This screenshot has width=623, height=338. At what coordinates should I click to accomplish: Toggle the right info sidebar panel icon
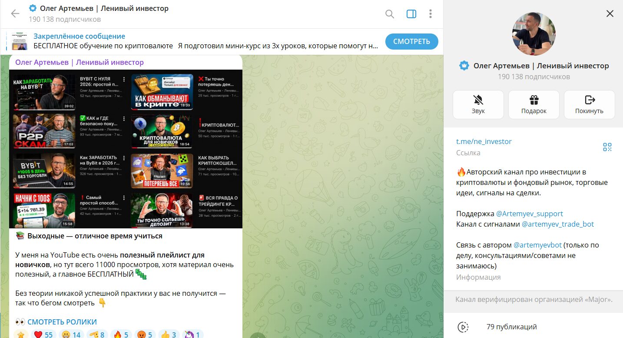tap(411, 14)
